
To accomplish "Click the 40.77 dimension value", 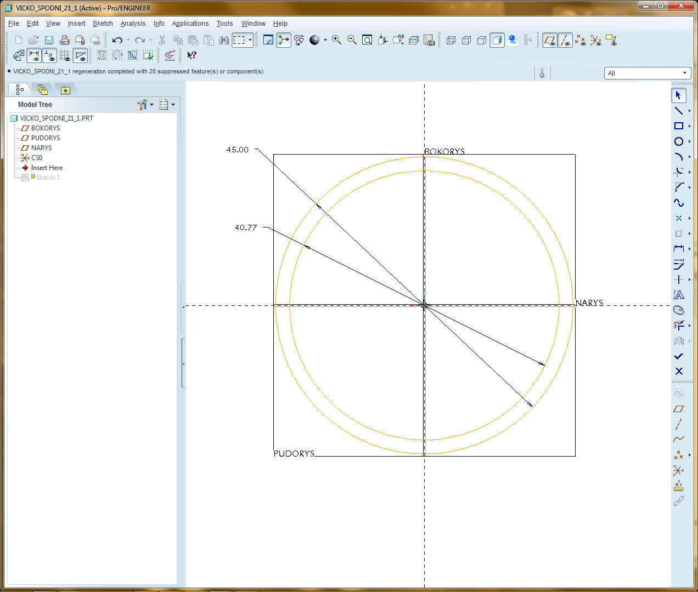I will click(246, 227).
